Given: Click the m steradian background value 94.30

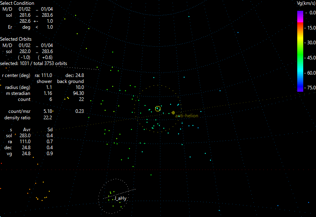Looking at the screenshot, I should [x=78, y=93].
